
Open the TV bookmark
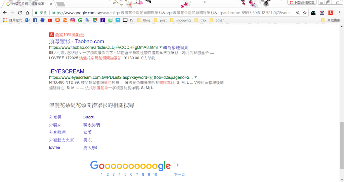pyautogui.click(x=128, y=20)
